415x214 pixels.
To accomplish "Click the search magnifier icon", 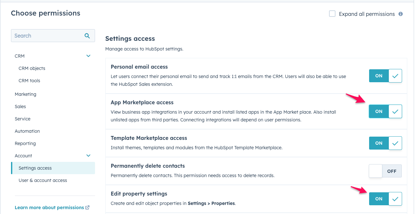I will [87, 36].
